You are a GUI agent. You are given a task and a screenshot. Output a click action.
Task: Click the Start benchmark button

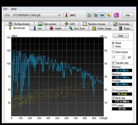point(121,36)
